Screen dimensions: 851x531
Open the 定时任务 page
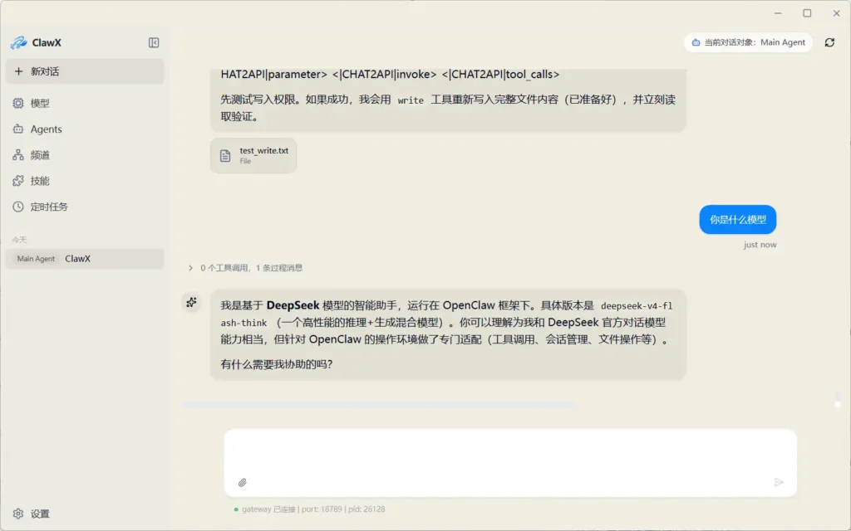coord(85,207)
